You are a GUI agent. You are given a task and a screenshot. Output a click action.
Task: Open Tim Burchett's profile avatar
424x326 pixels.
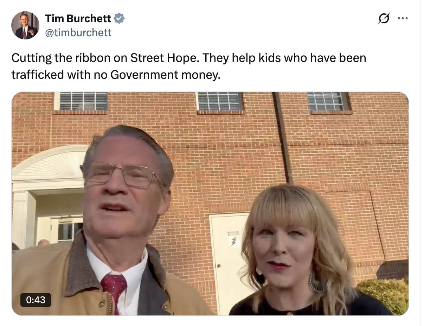tap(25, 25)
